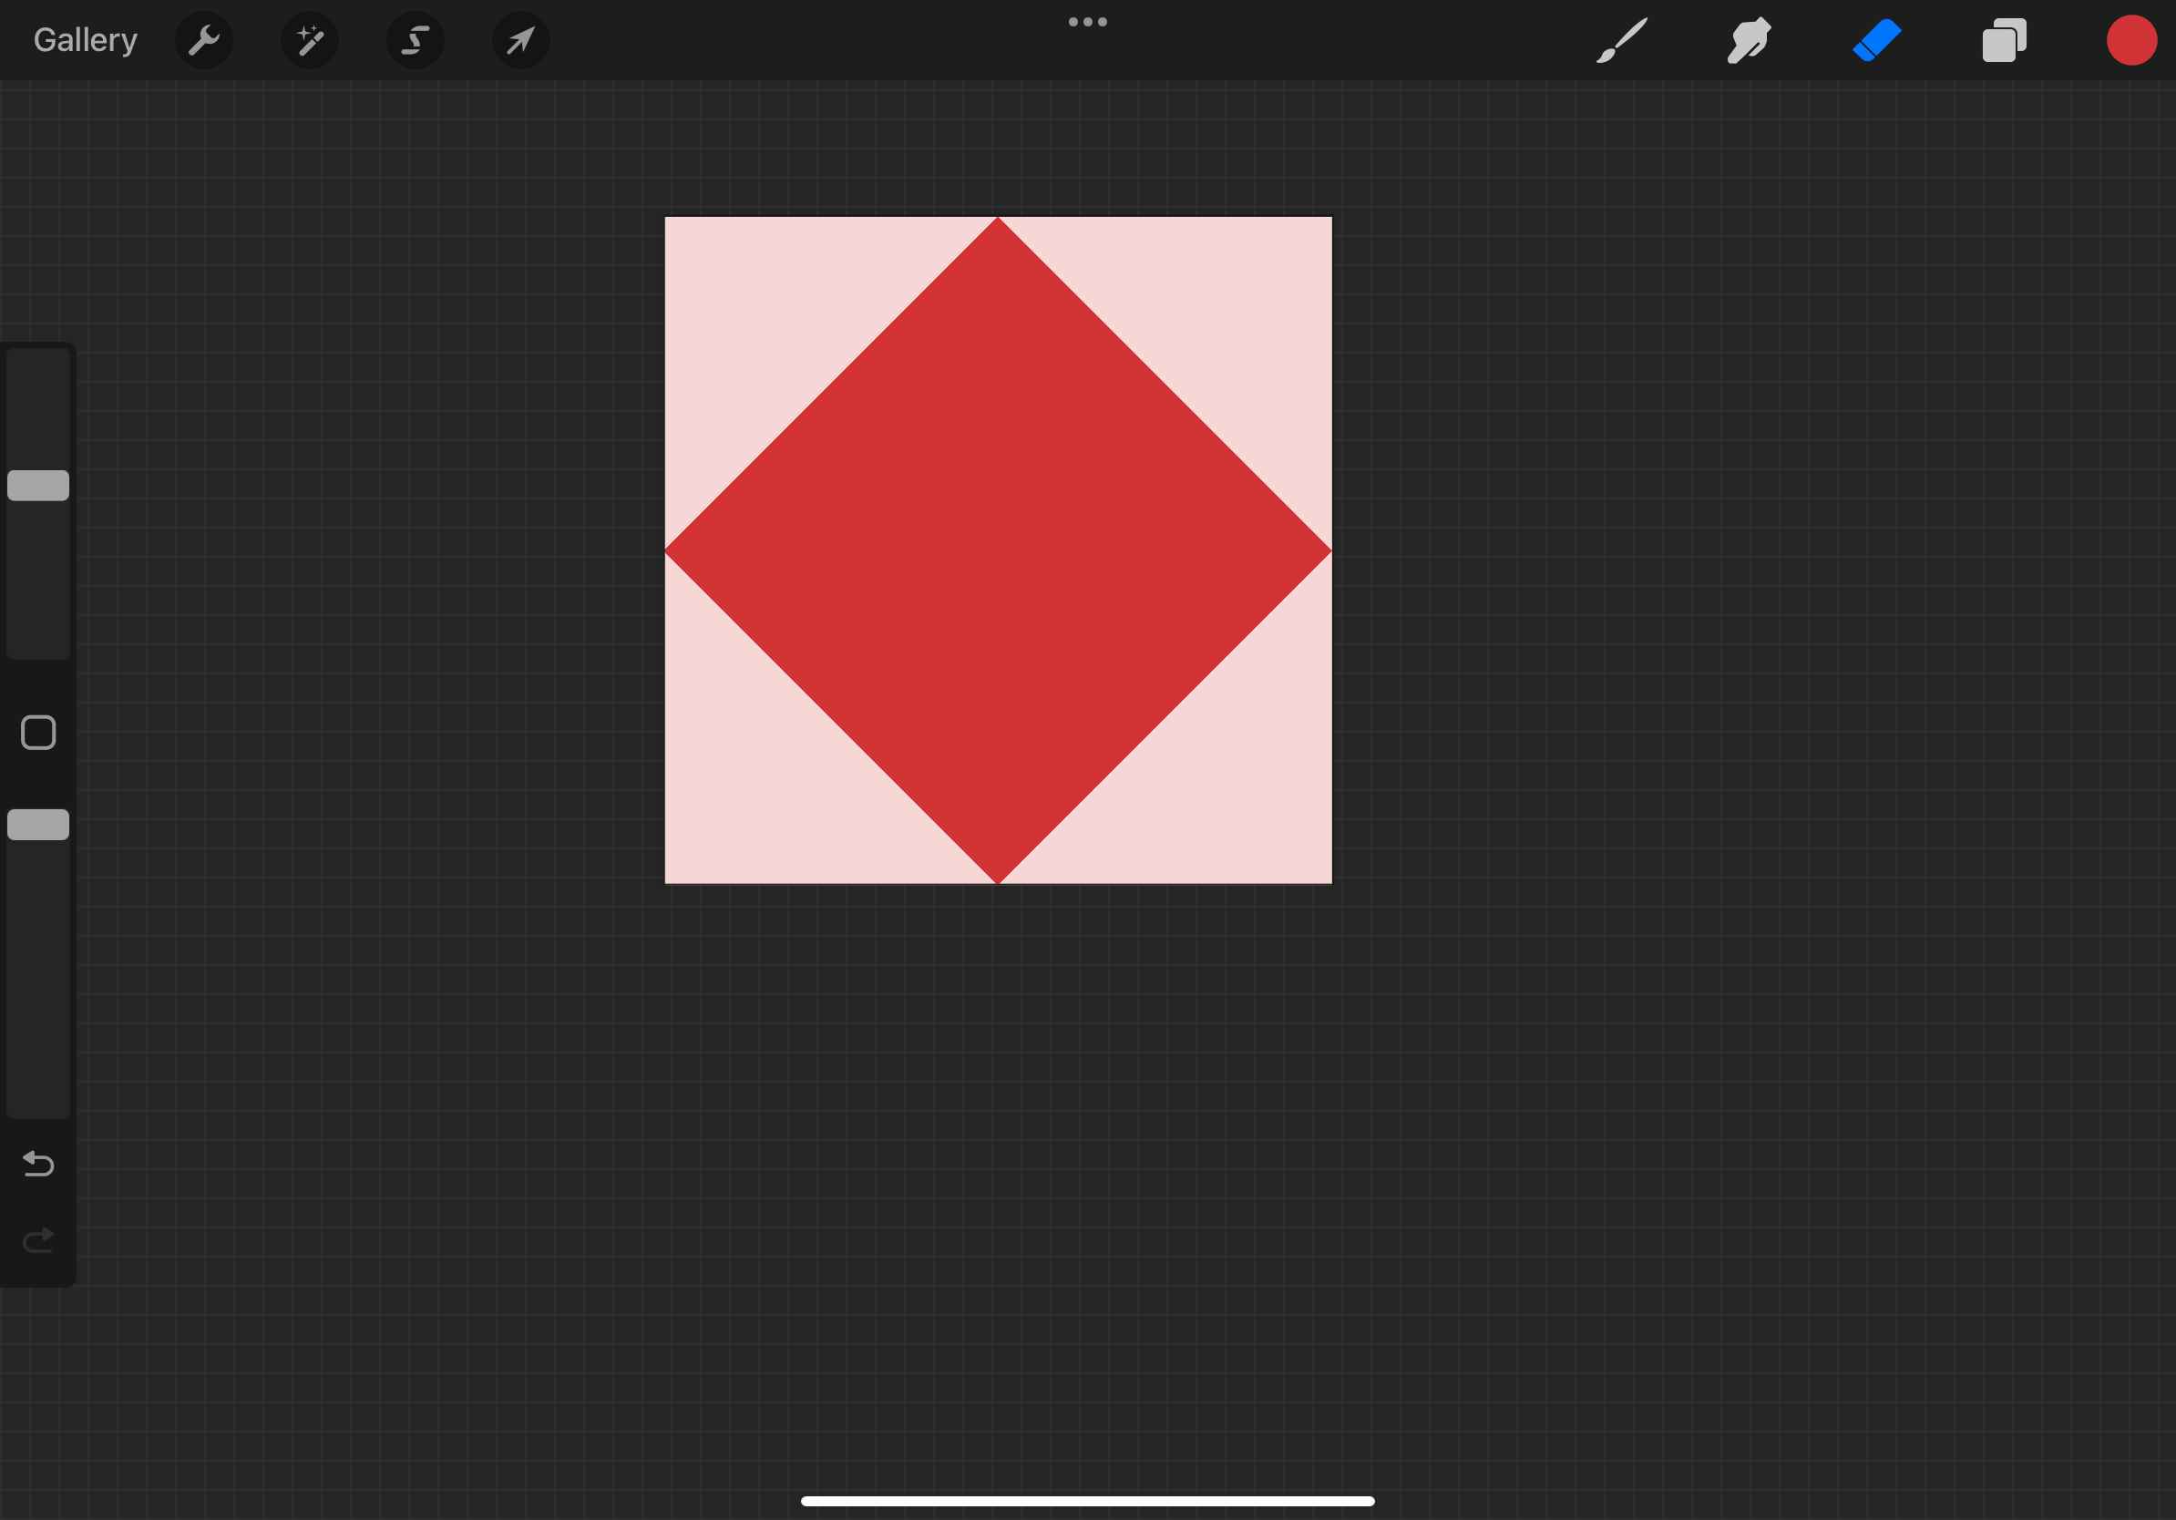Open the Actions wrench menu
Image resolution: width=2176 pixels, height=1520 pixels.
(204, 41)
